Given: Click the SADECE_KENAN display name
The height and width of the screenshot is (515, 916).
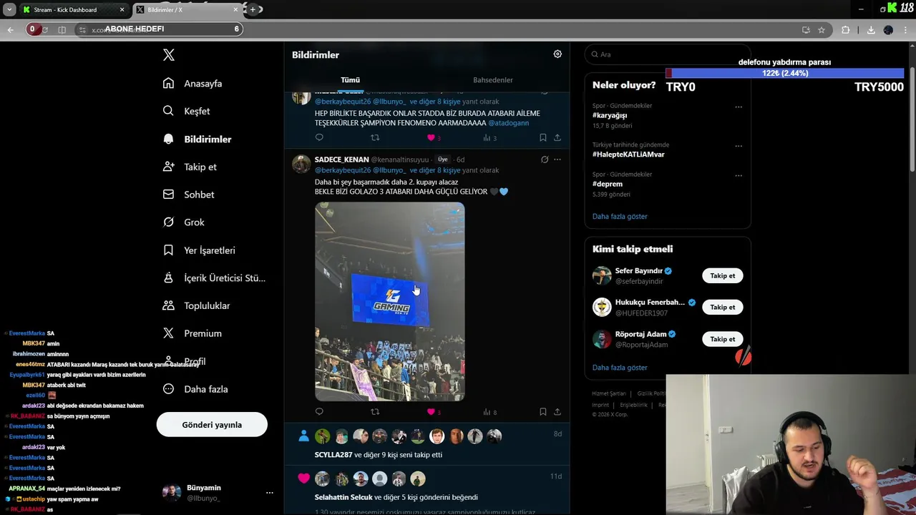Looking at the screenshot, I should click(x=341, y=160).
